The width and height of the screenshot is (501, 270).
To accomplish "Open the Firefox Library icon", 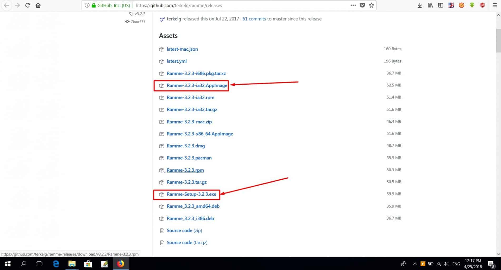I will coord(430,5).
